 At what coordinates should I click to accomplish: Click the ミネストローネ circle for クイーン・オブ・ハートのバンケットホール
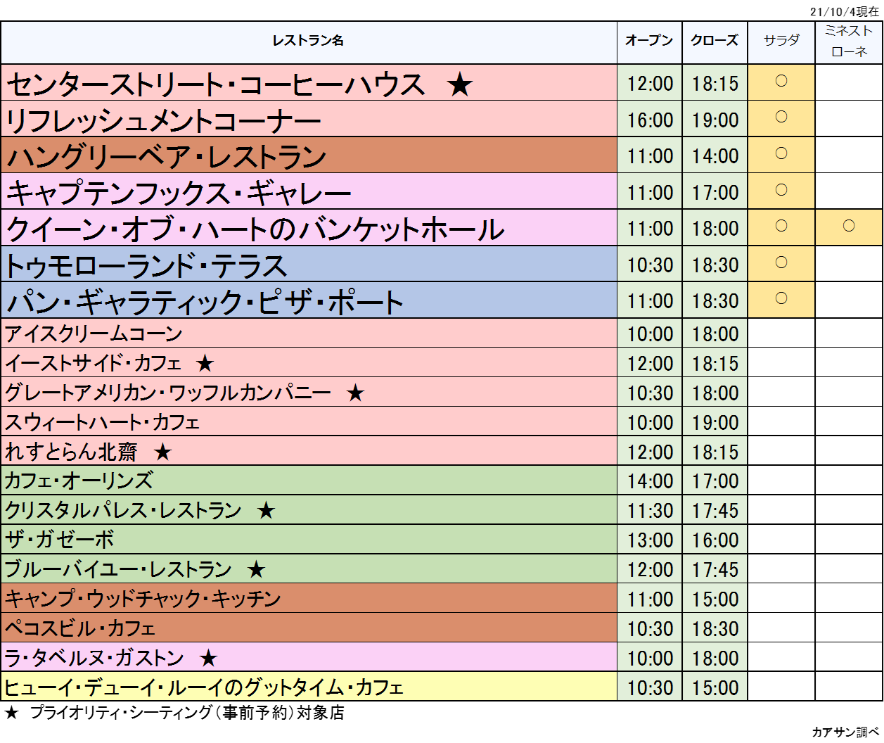(849, 227)
